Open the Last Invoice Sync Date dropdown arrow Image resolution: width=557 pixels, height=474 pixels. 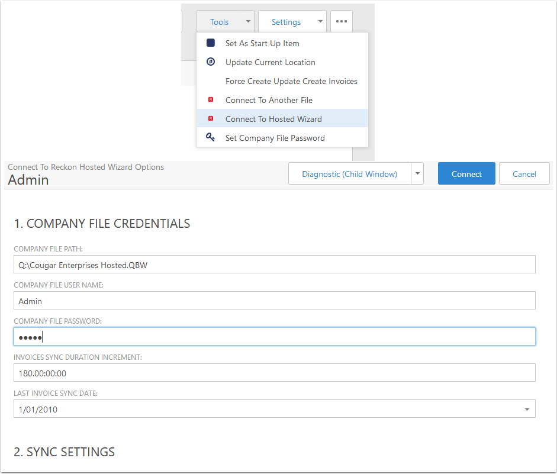527,409
